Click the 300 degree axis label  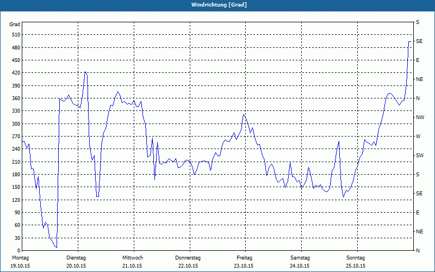[16, 124]
